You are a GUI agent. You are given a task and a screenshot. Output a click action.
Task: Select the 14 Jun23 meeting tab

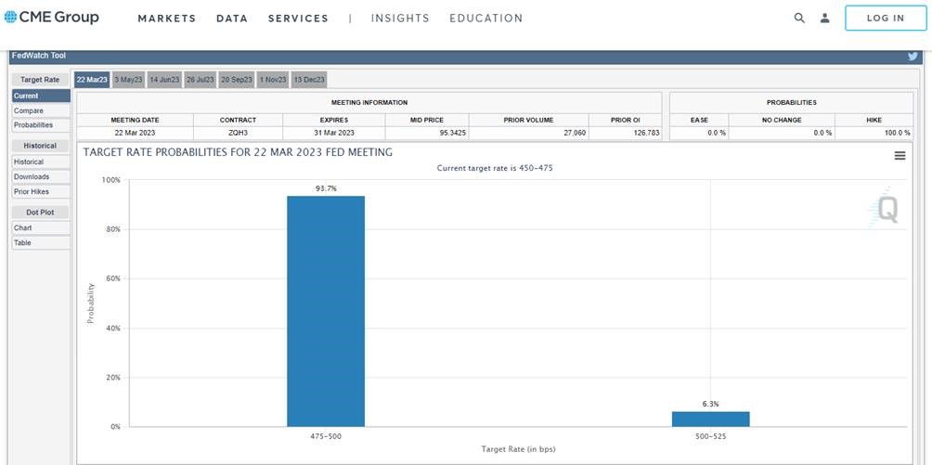pyautogui.click(x=164, y=80)
